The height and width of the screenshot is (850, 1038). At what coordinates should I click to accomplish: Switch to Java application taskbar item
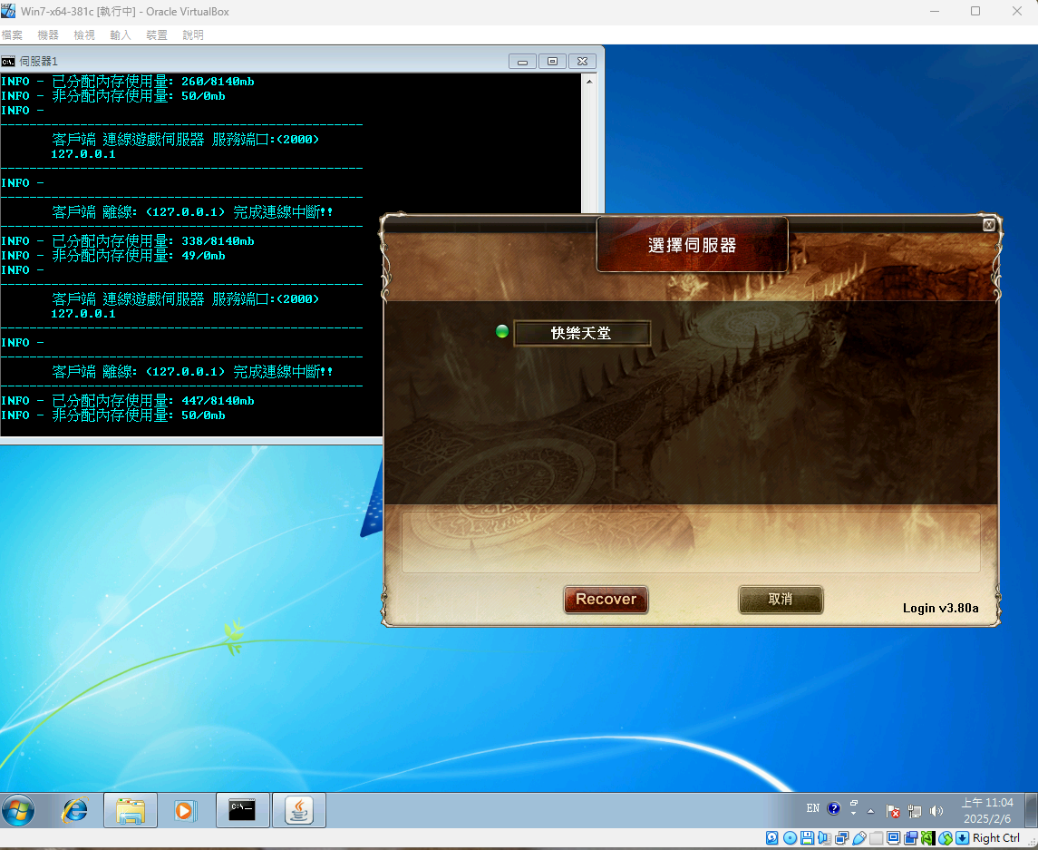pyautogui.click(x=298, y=810)
